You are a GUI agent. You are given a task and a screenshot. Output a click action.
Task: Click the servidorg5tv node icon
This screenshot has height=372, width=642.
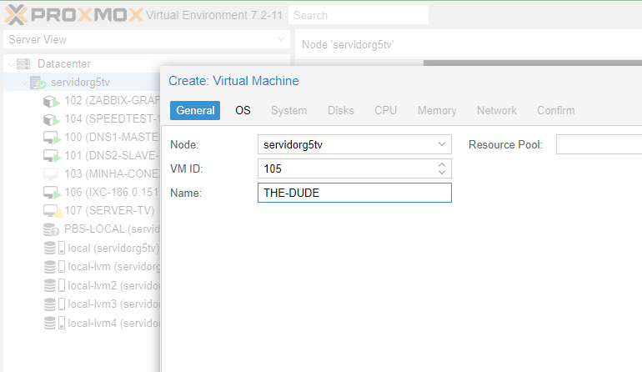pyautogui.click(x=38, y=83)
